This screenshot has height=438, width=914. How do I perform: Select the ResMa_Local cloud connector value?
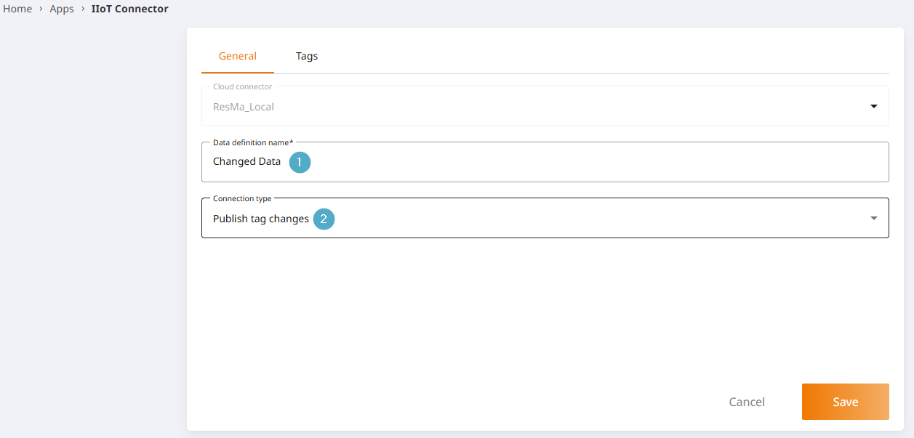click(x=244, y=107)
